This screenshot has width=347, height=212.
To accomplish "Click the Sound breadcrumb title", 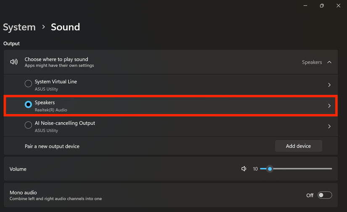I will pos(65,27).
